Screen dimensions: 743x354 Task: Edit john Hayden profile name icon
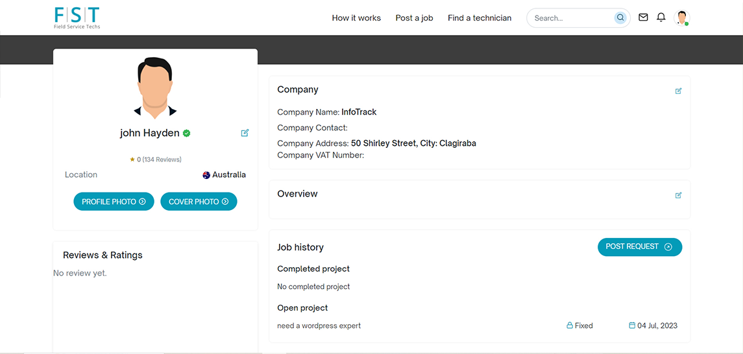(x=245, y=133)
